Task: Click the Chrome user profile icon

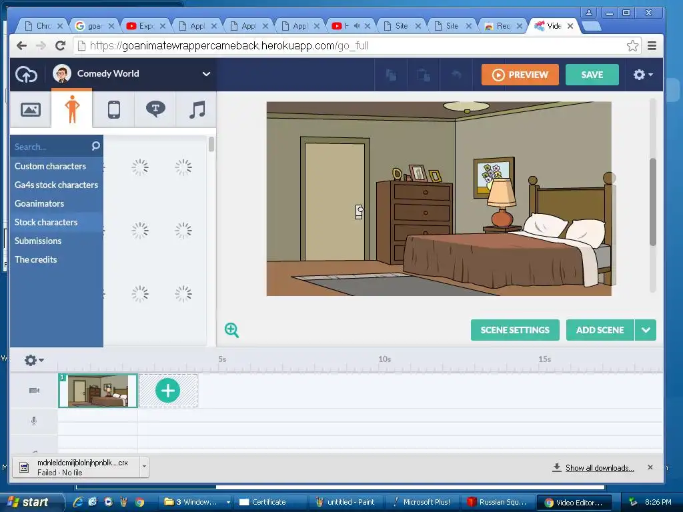Action: pos(588,13)
